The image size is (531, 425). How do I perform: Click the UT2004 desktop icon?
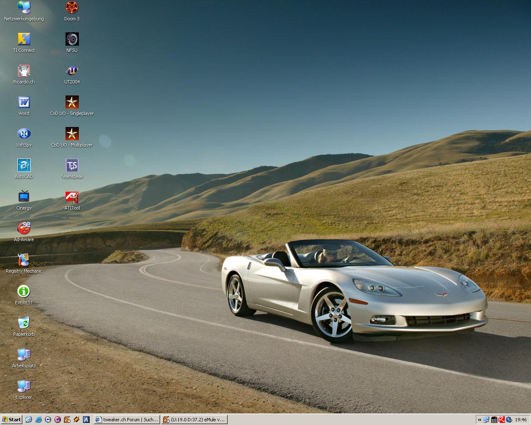[x=72, y=71]
